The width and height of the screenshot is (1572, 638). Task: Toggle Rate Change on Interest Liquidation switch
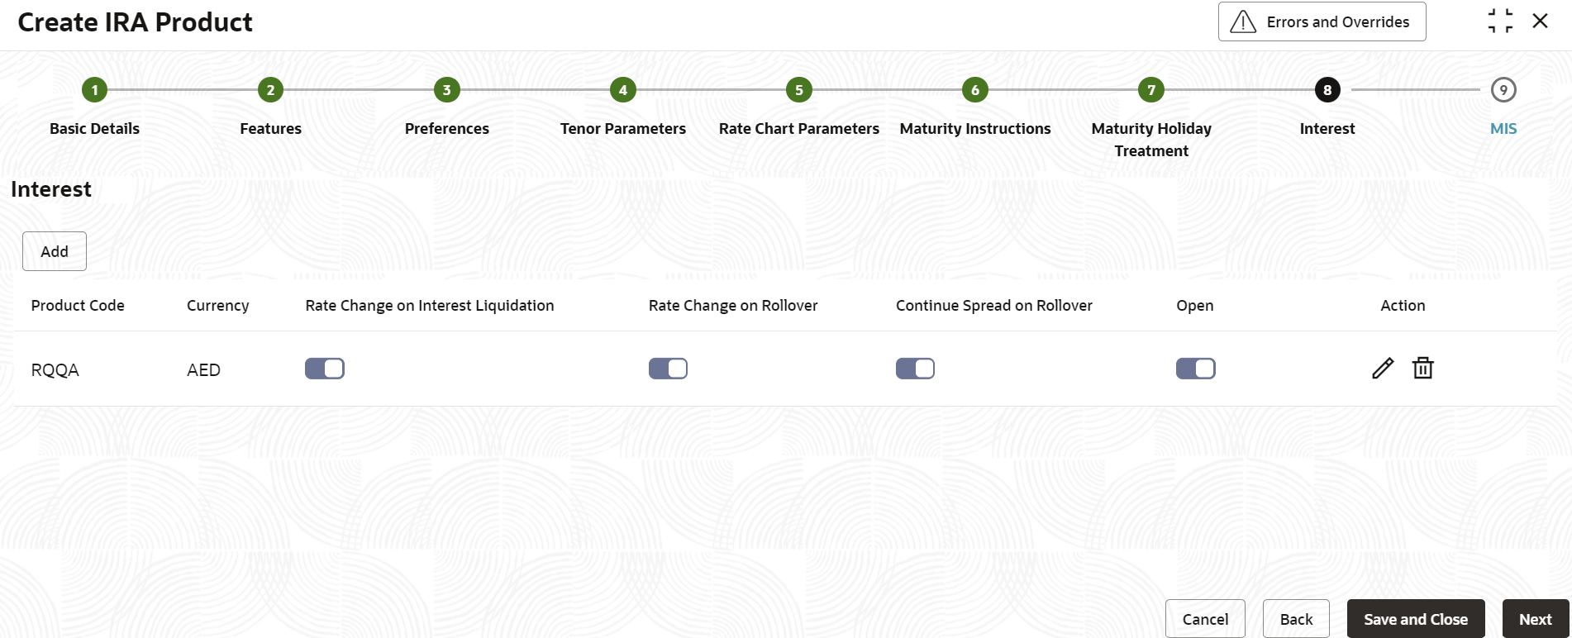pyautogui.click(x=325, y=369)
